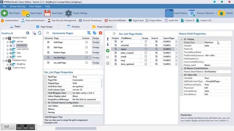The image size is (234, 131).
Task: Collapse the Database Views tree node
Action: pyautogui.click(x=3, y=61)
